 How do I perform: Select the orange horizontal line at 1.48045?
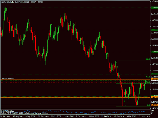[x=75, y=105]
